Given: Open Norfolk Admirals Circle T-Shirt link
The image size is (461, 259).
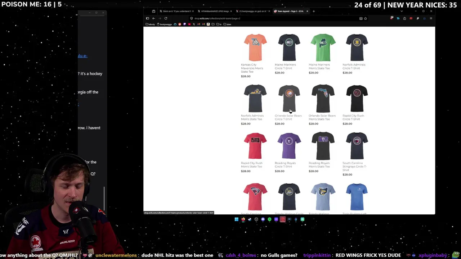Looking at the screenshot, I should tap(354, 66).
